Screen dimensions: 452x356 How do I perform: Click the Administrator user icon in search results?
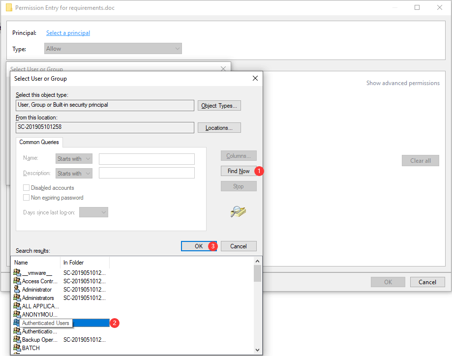[x=17, y=289]
